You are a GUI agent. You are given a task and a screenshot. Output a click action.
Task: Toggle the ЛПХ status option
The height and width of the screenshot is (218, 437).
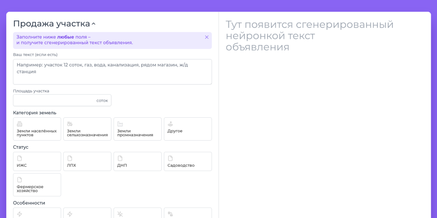click(x=87, y=161)
